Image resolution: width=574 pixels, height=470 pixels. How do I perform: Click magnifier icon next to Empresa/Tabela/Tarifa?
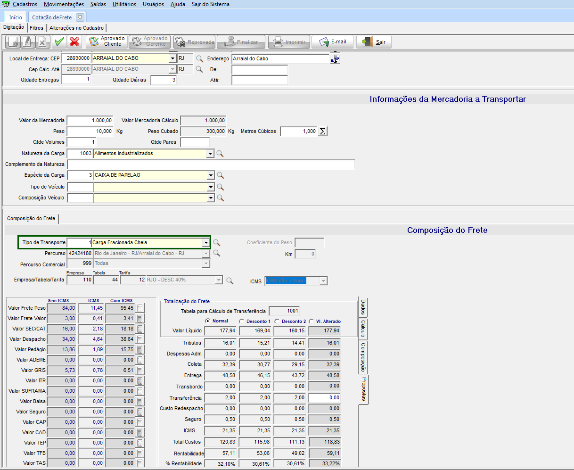[x=230, y=280]
